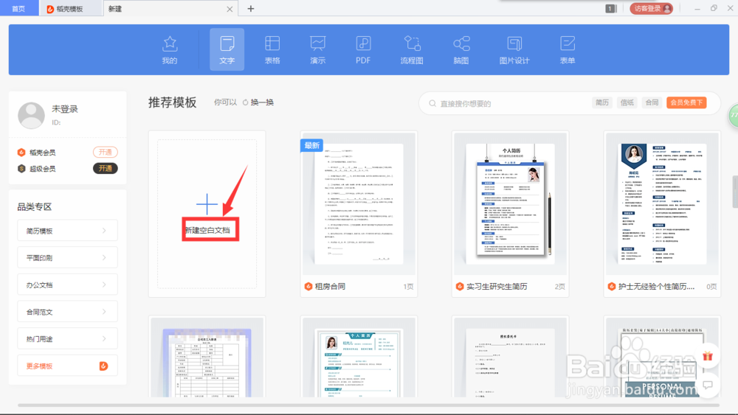Expand the 平面印刷 category
Image resolution: width=738 pixels, height=415 pixels.
click(67, 257)
